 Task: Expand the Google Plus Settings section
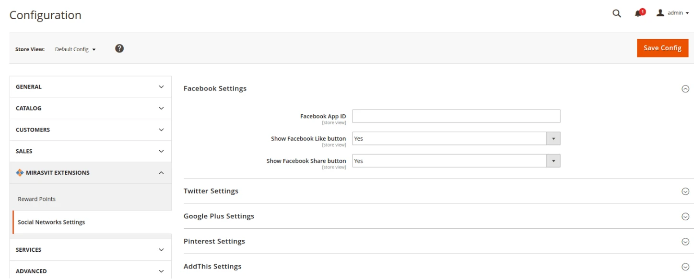tap(219, 216)
